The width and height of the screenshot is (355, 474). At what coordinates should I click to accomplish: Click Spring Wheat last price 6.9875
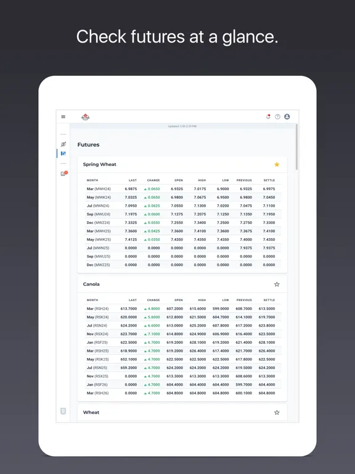tap(131, 189)
